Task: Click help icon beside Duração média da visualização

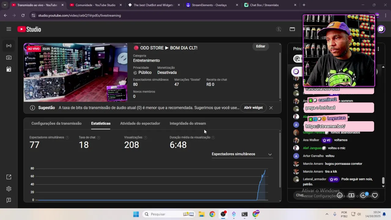Action: 213,137
